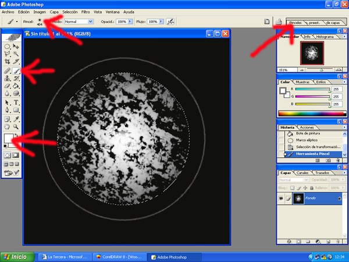Select the Healing Brush tool
The image size is (349, 262).
(7, 71)
